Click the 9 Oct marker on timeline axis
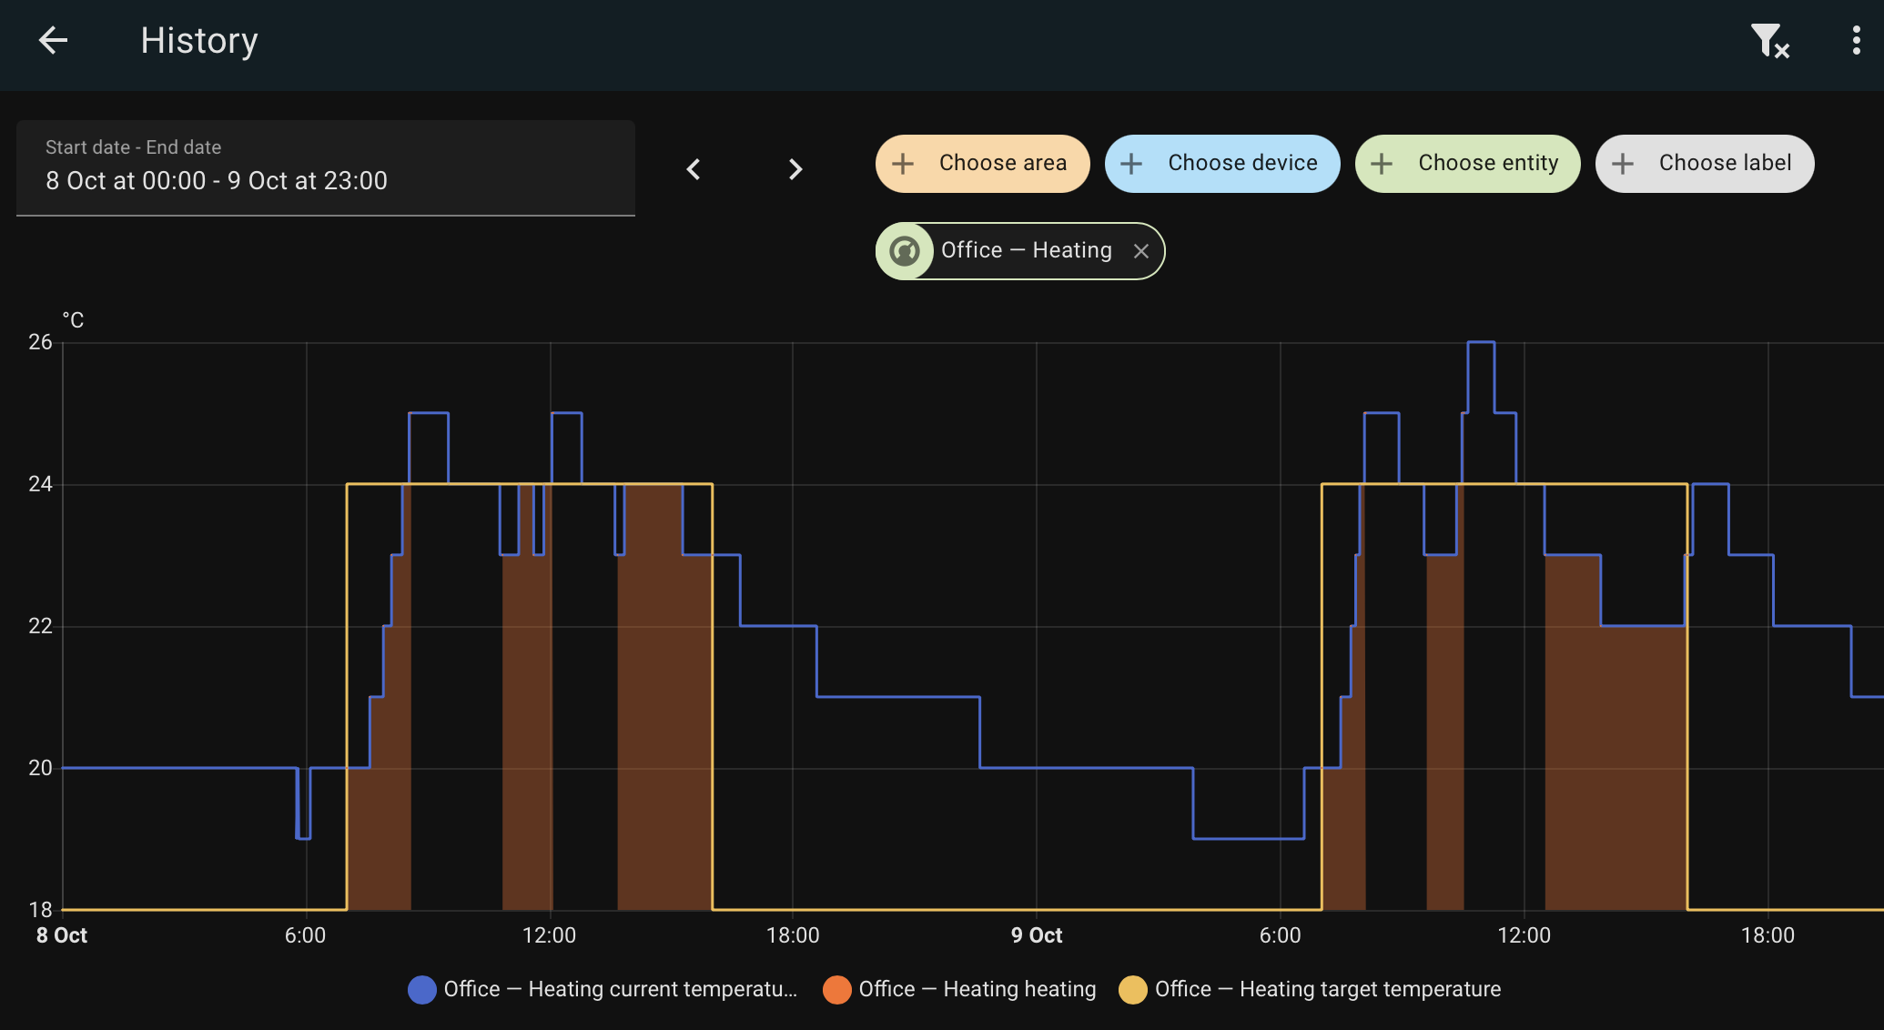Screen dimensions: 1884x1030 (1037, 935)
